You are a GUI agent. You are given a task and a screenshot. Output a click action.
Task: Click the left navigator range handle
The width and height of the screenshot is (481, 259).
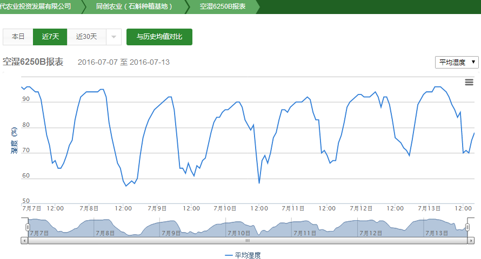[28, 227]
